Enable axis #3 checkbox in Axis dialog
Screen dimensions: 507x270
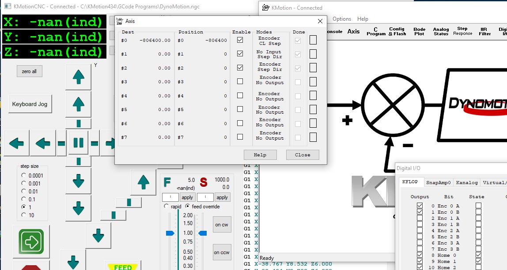[240, 81]
